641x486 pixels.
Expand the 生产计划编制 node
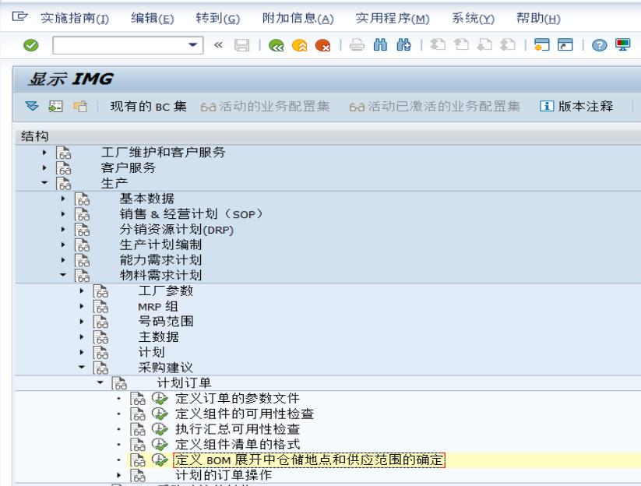pos(63,245)
